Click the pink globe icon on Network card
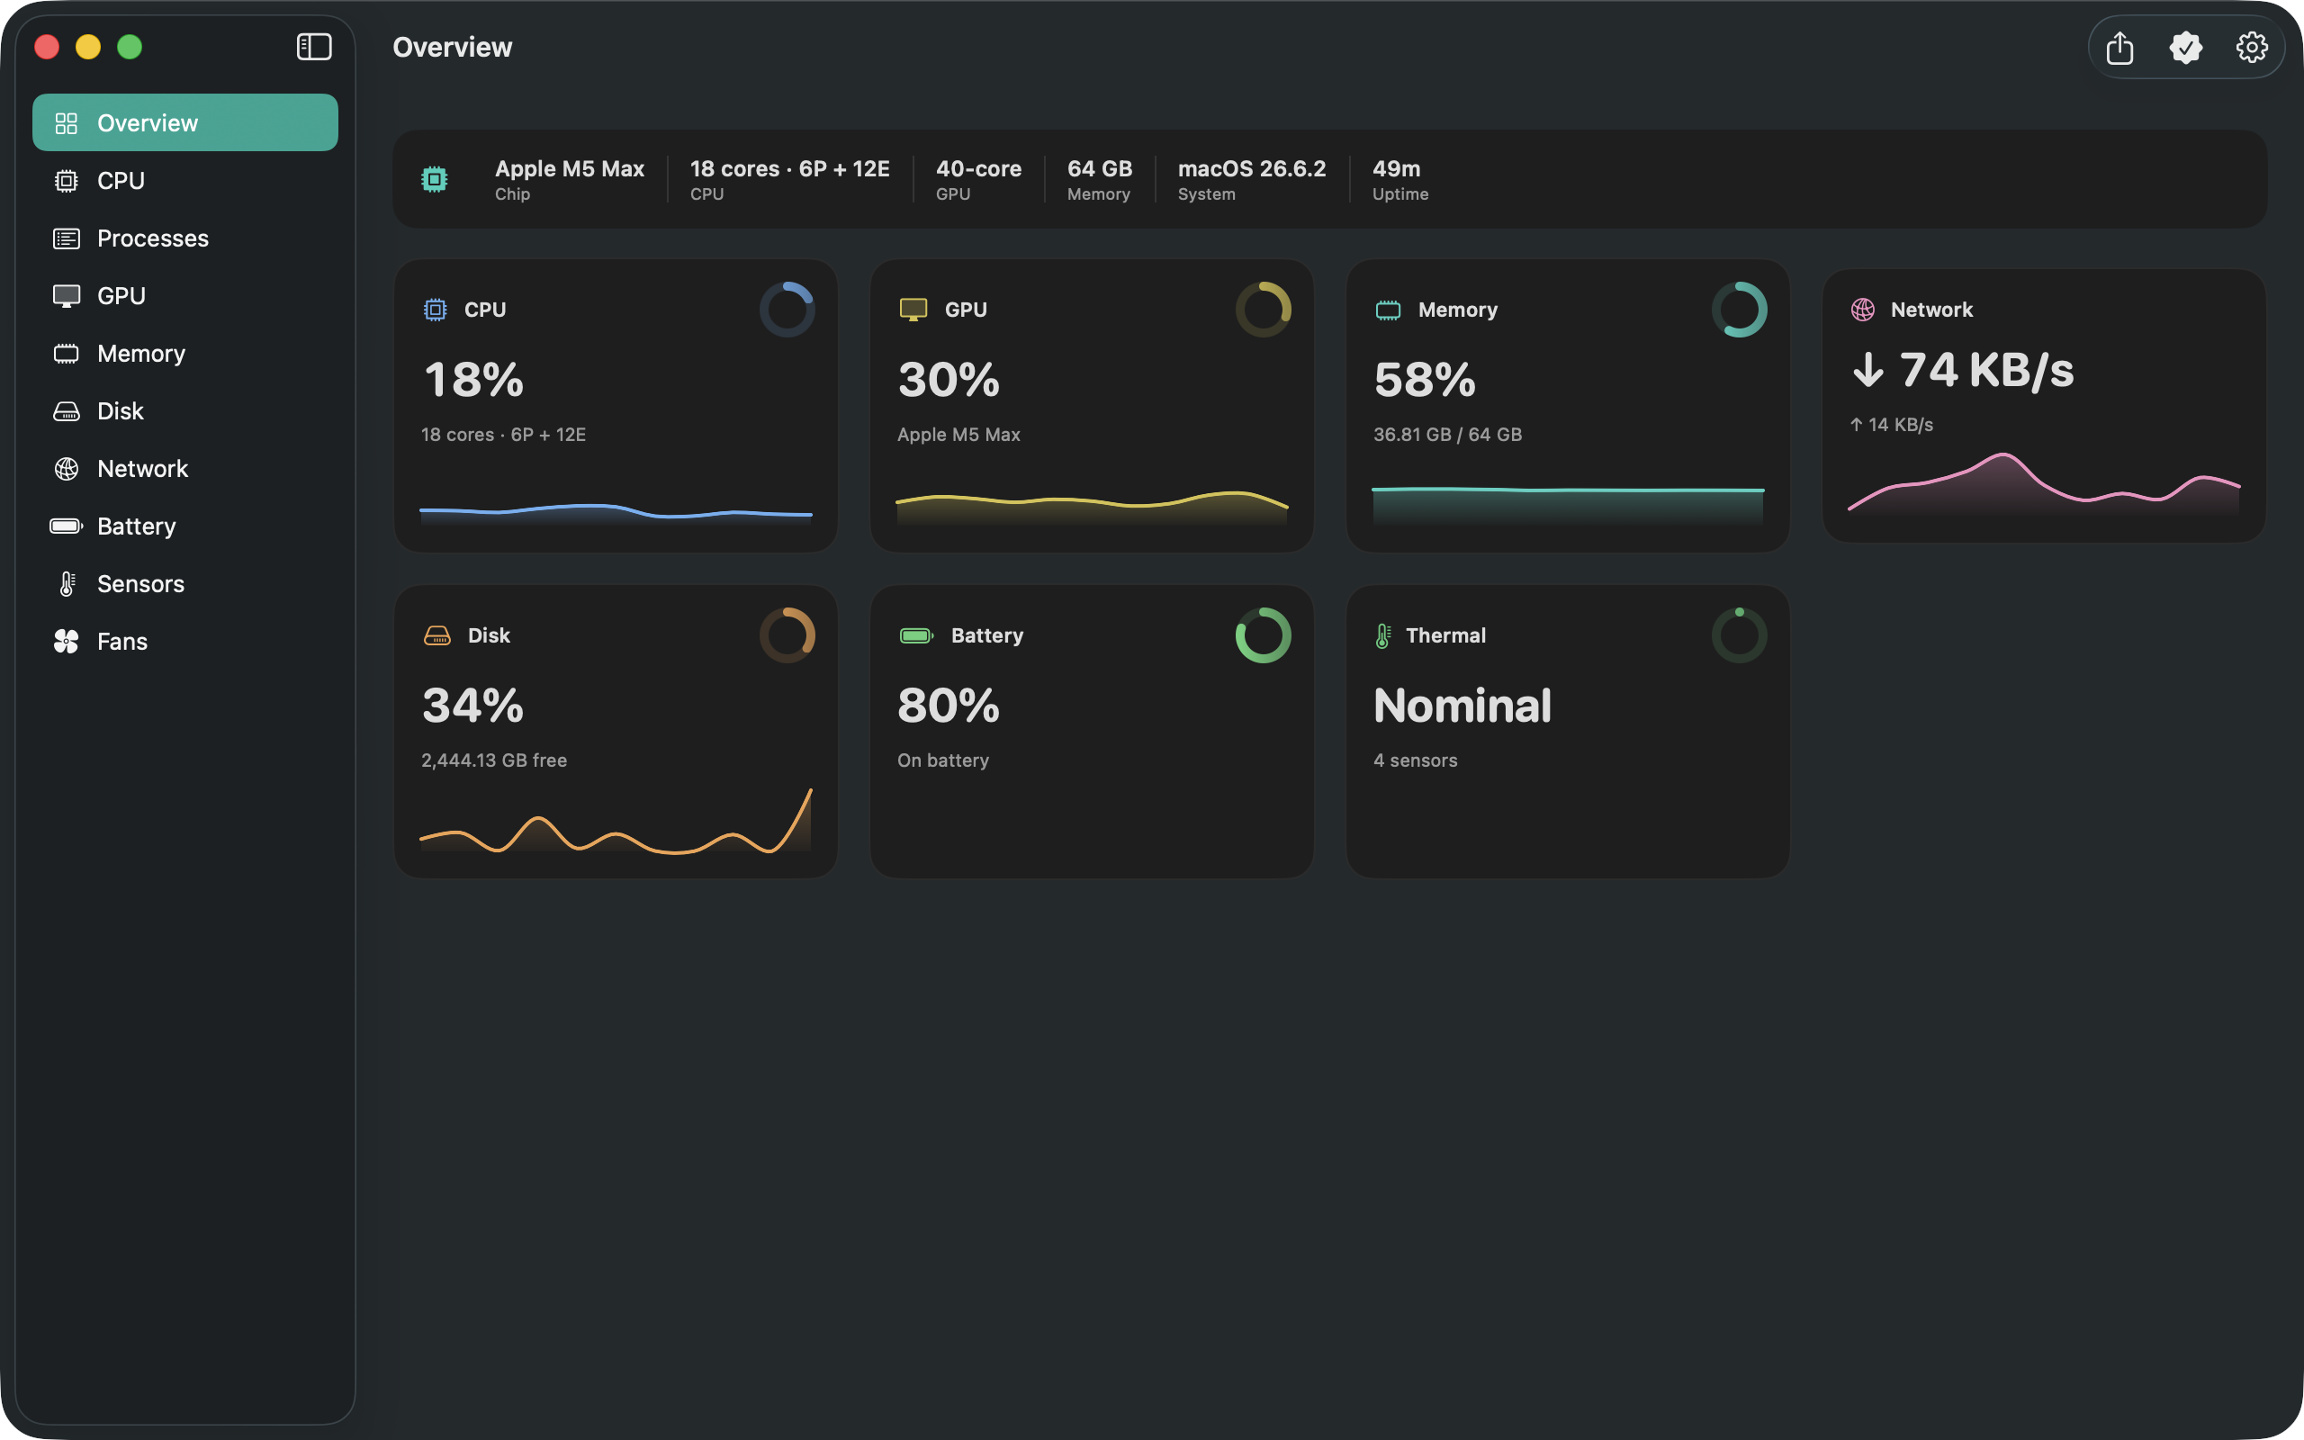The image size is (2304, 1440). click(x=1863, y=310)
